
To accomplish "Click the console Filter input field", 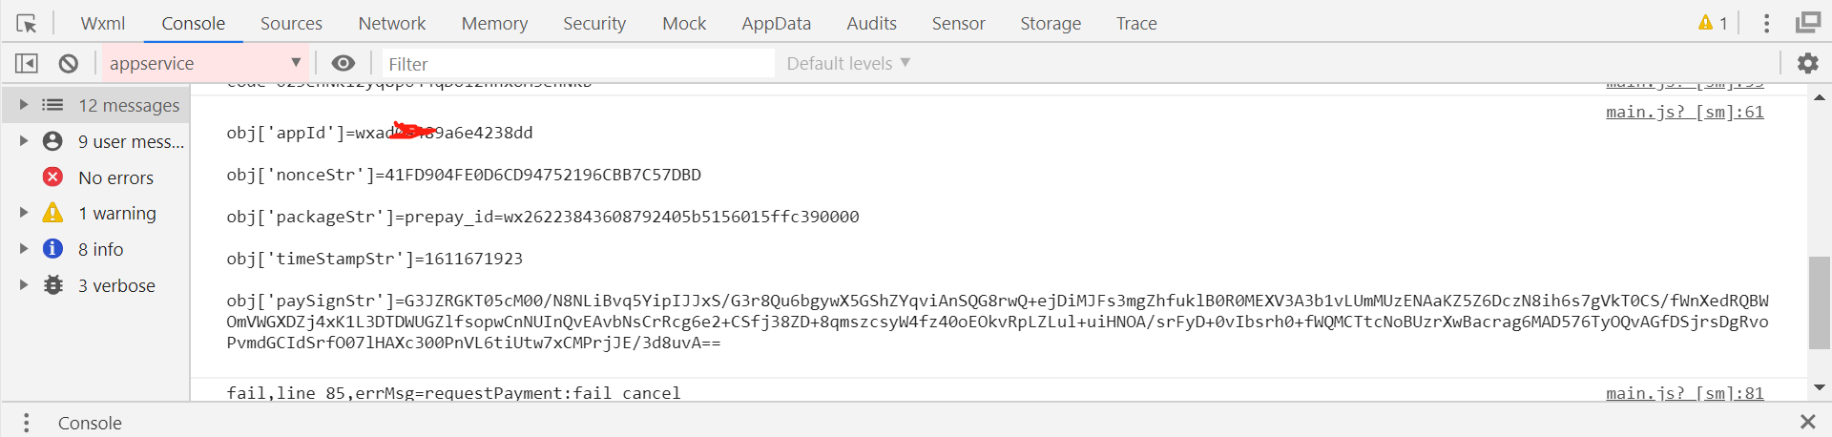I will [577, 64].
